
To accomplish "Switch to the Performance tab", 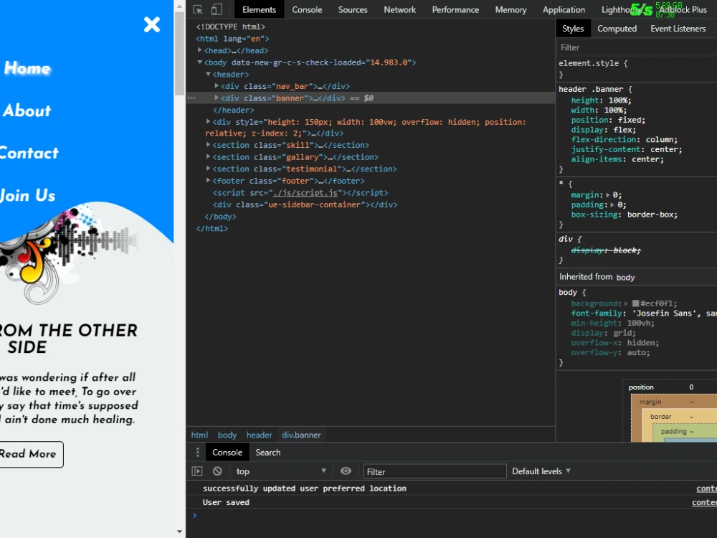I will pyautogui.click(x=455, y=9).
